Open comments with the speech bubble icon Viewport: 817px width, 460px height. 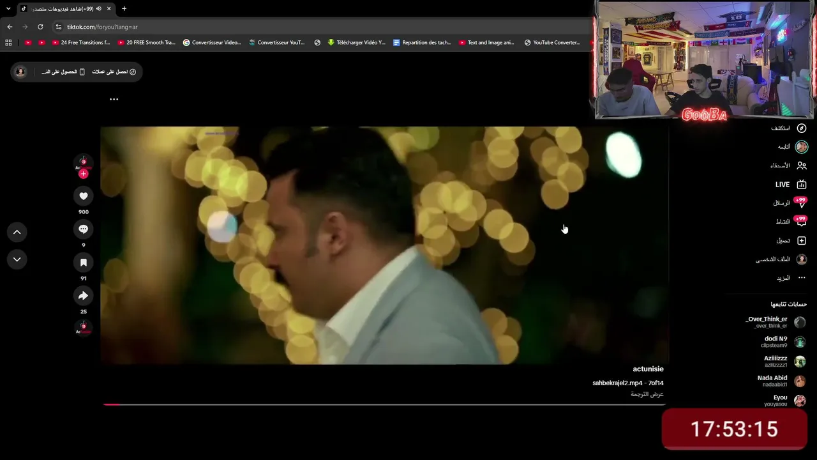click(83, 229)
